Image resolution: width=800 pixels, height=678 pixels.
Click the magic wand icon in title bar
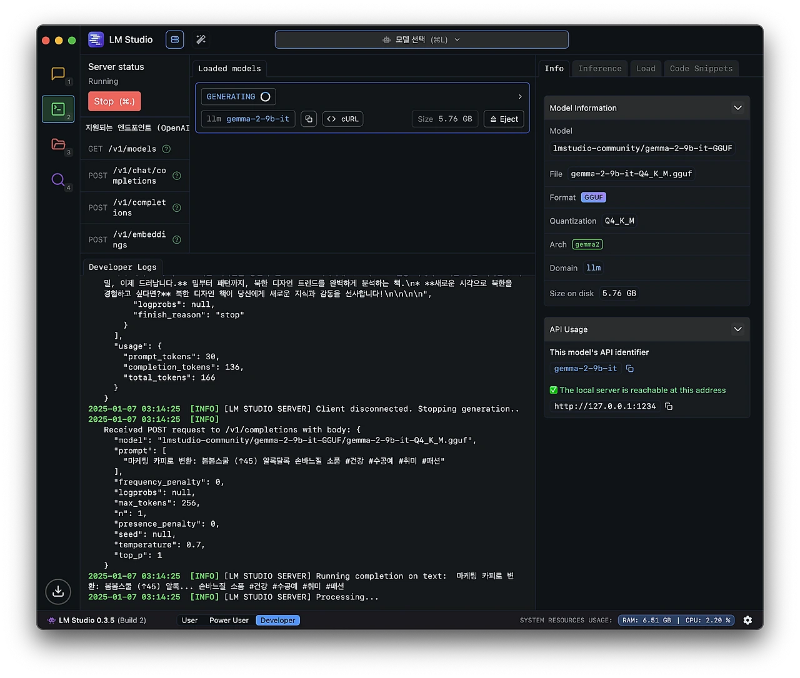pos(201,39)
